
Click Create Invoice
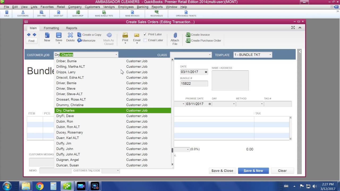pos(198,35)
